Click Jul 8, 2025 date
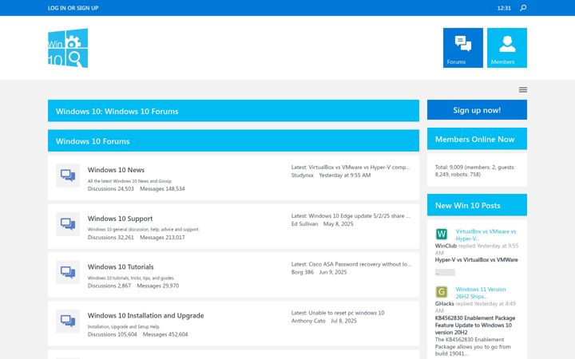Viewport: 575px width, 359px height. pyautogui.click(x=343, y=321)
